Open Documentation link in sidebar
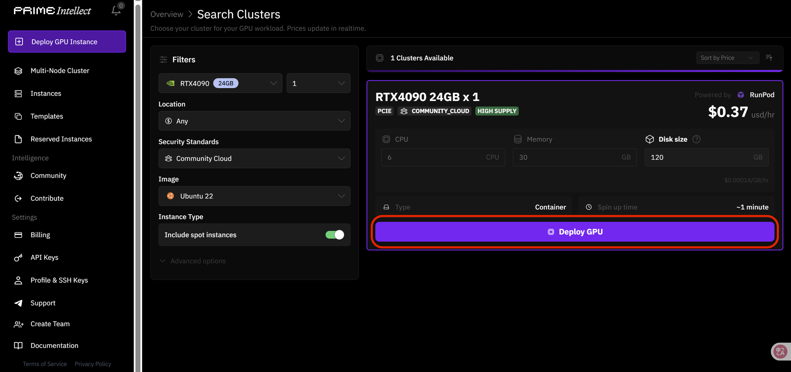The image size is (791, 372). [54, 346]
